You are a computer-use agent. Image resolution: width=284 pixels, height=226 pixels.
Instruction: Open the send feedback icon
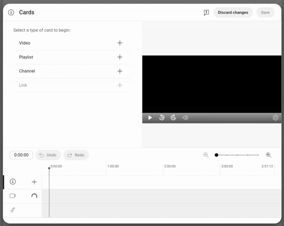click(206, 12)
